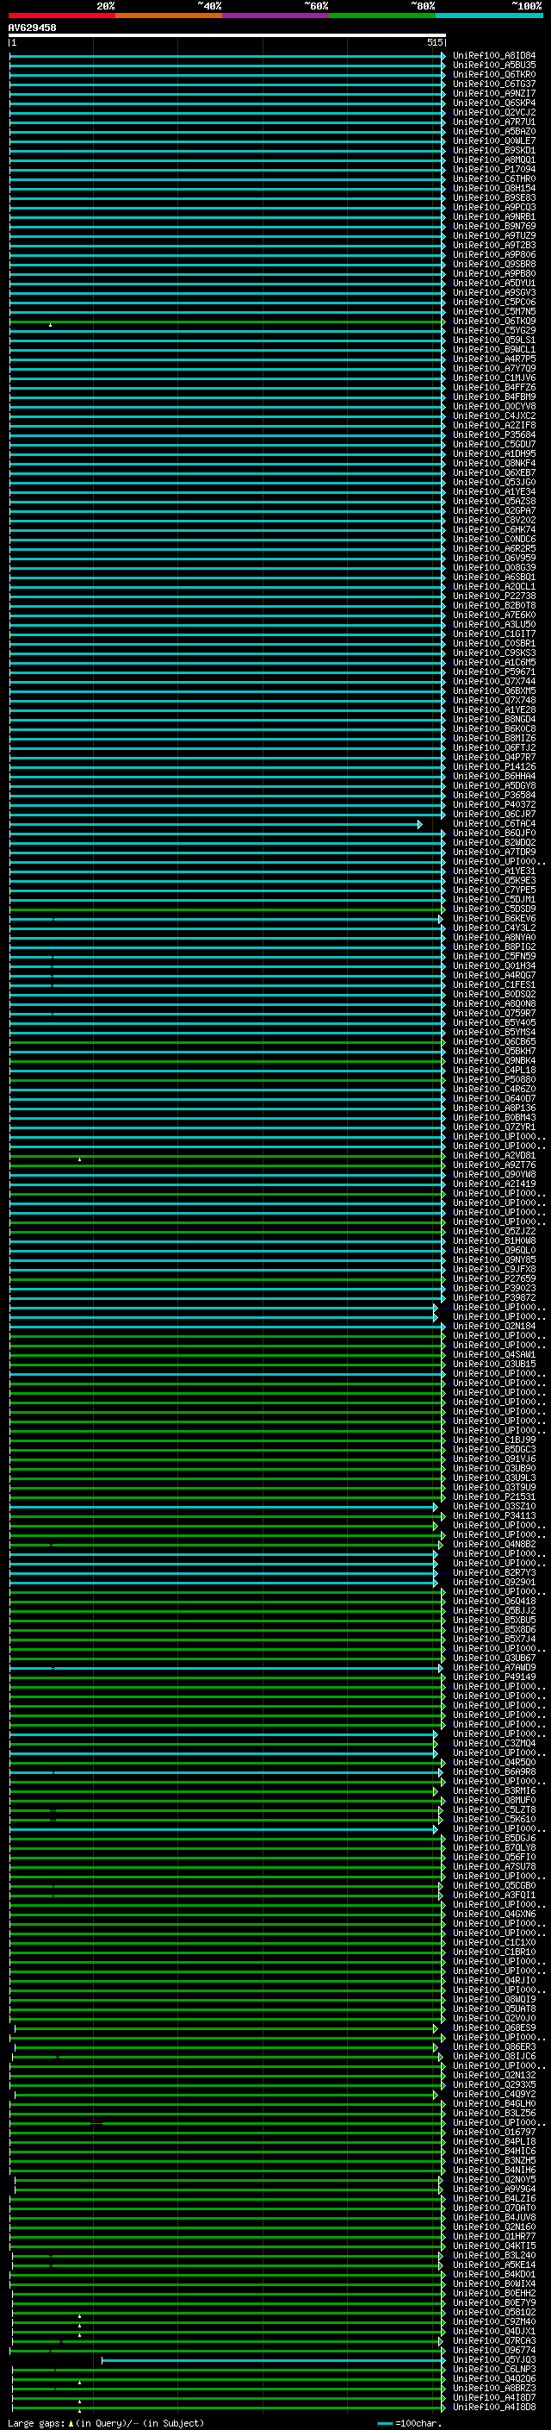The width and height of the screenshot is (551, 2430).
Task: Select the UniRef100_Q7X748 label
Action: (x=494, y=700)
